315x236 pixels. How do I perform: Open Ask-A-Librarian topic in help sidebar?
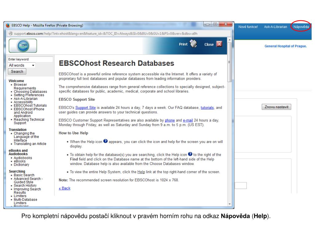click(x=26, y=99)
